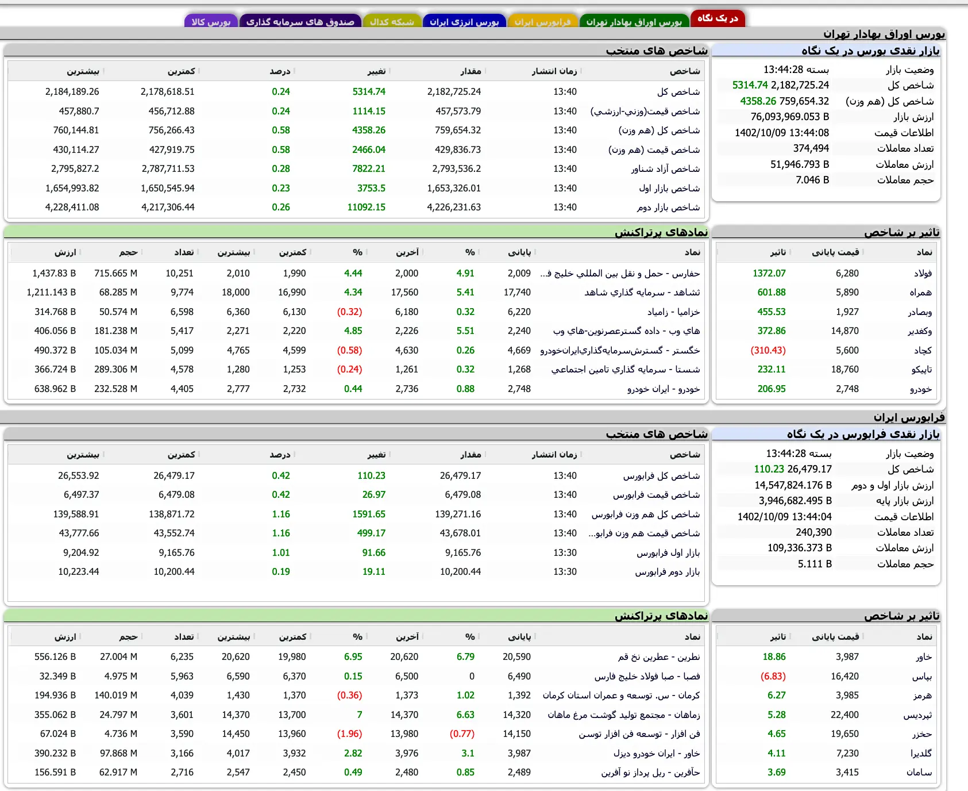Open the فرابورس ایران tab
Screen dimensions: 968x791
543,22
